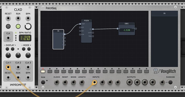185x97 pixels.
Task: Click the ratio knob above CLK 1
Action: tap(8, 55)
